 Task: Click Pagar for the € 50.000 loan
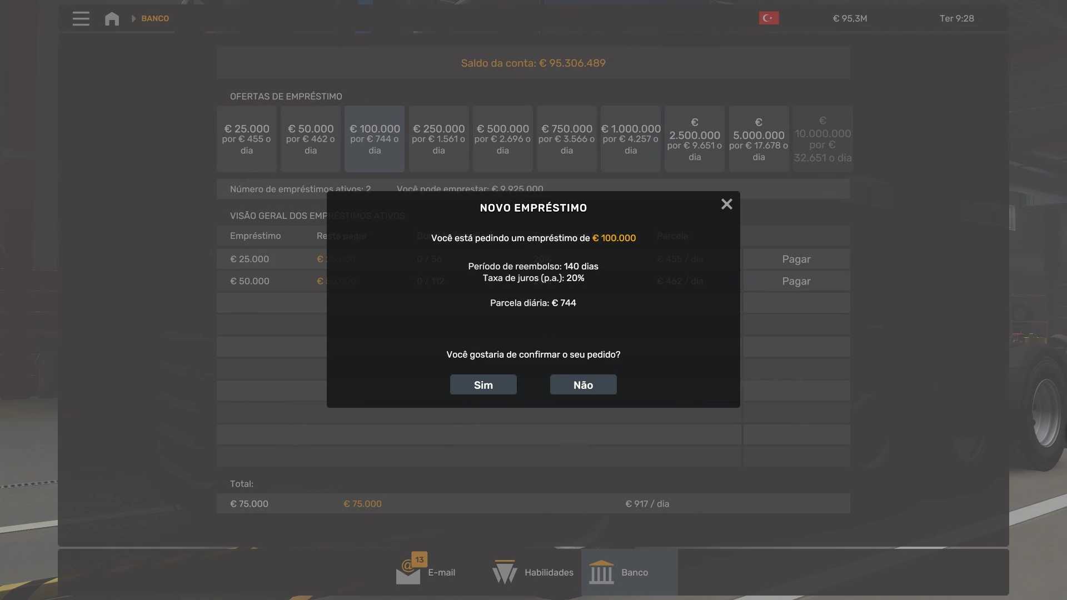pos(796,282)
